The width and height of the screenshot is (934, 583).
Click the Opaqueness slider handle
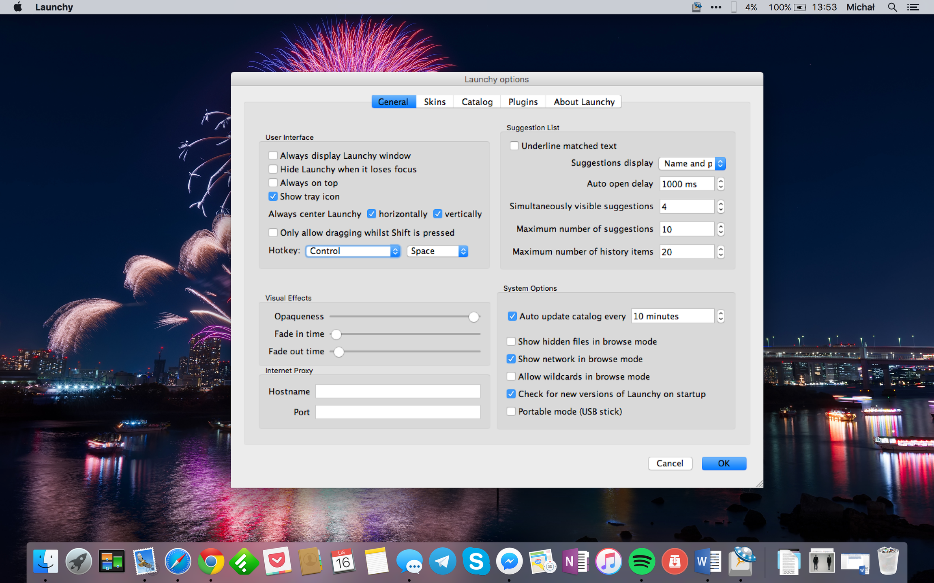click(473, 317)
